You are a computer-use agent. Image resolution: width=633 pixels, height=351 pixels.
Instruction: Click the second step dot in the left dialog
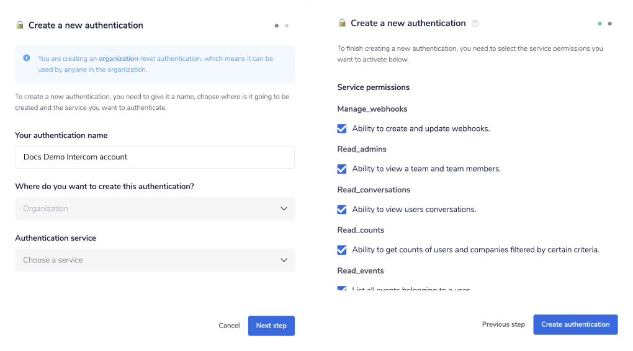click(x=287, y=26)
